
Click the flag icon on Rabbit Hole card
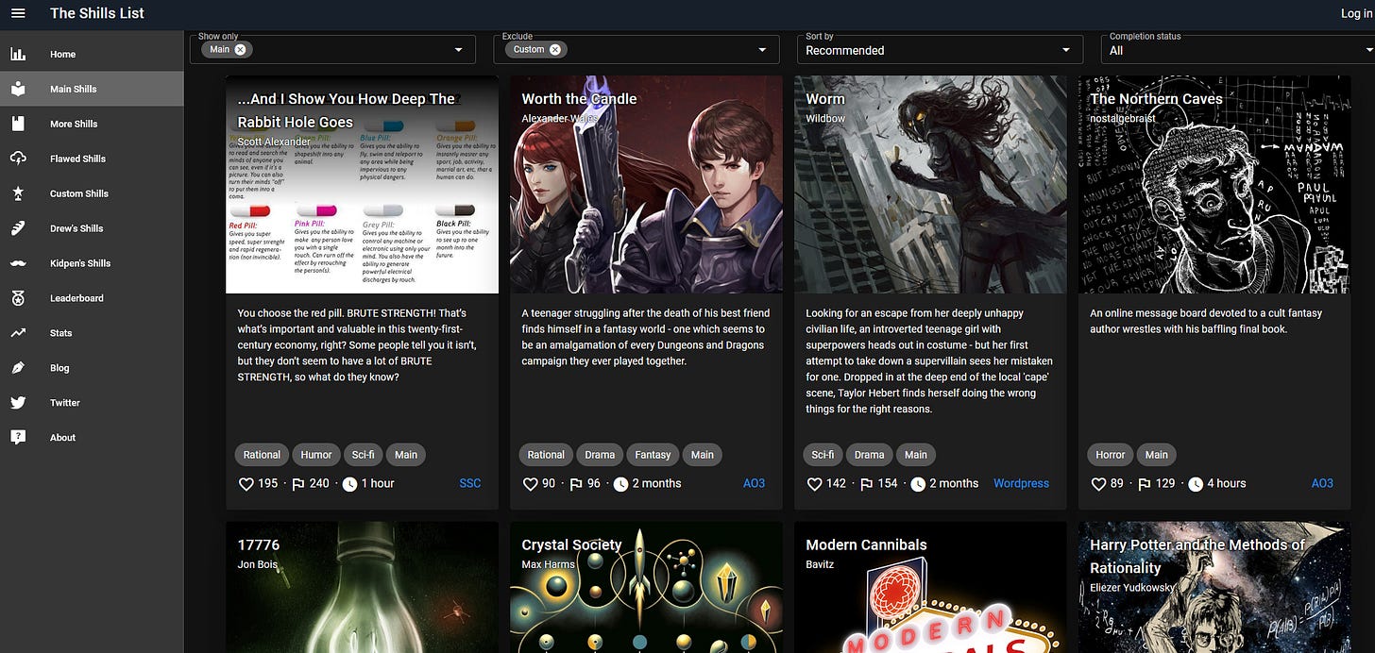297,484
